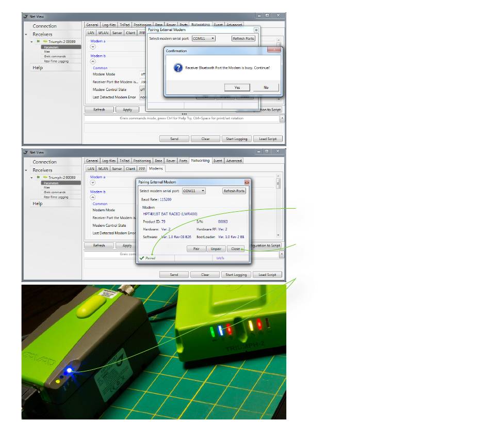Collapse the Modem b section in the upper window

click(93, 61)
